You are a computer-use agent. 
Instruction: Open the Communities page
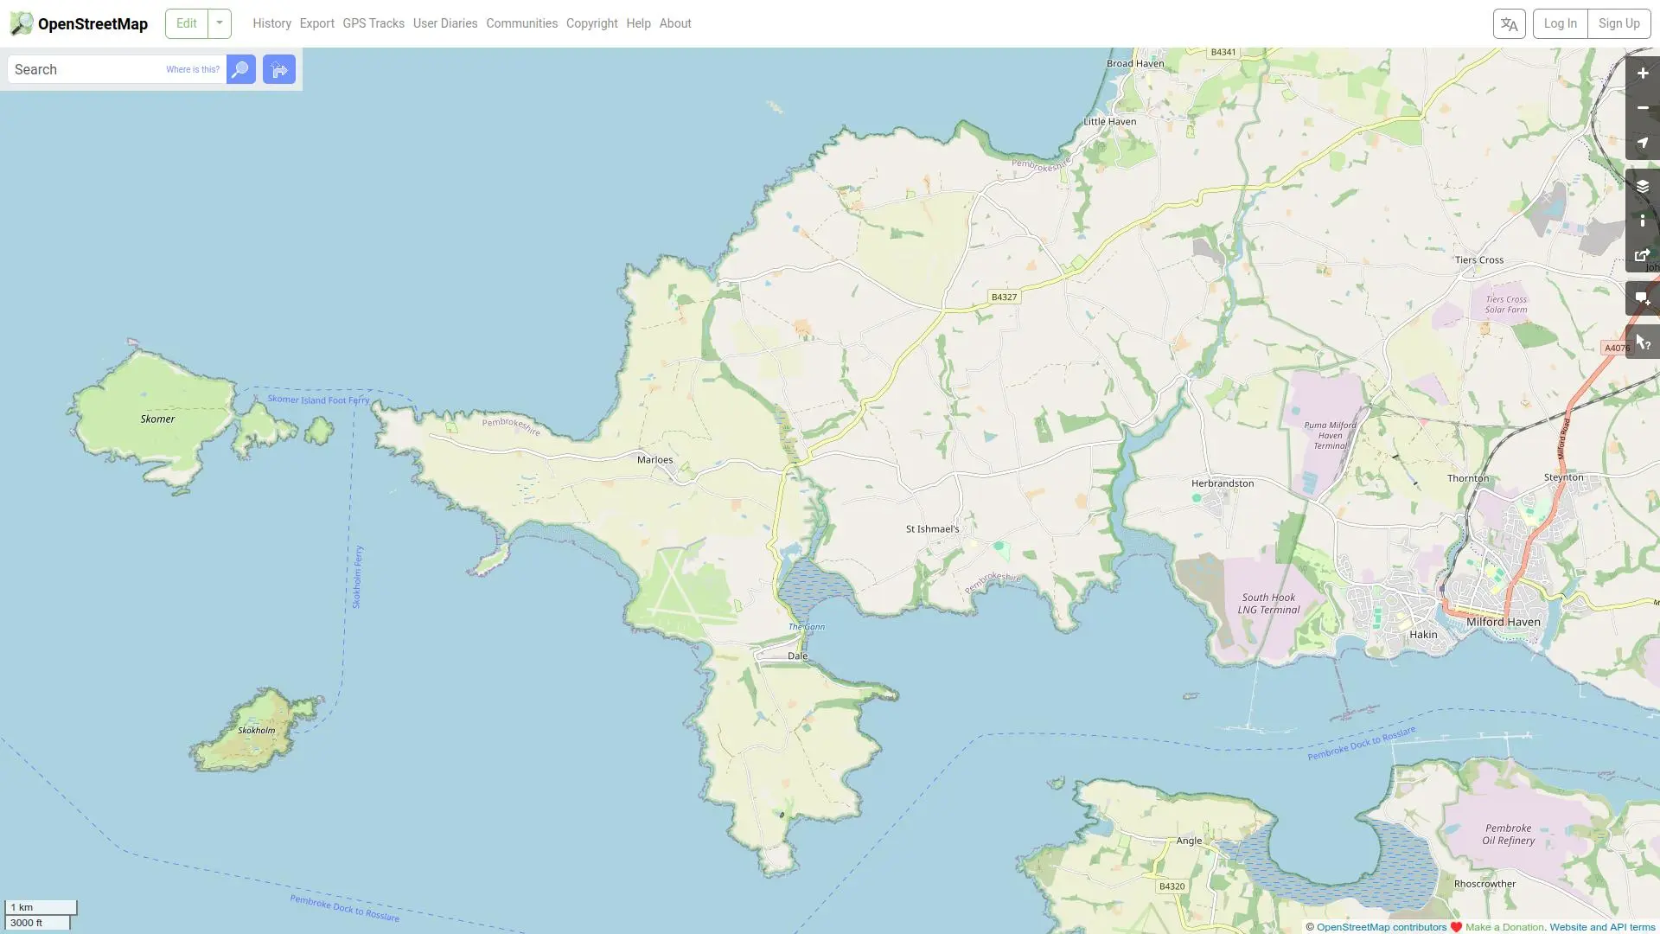[x=521, y=23]
